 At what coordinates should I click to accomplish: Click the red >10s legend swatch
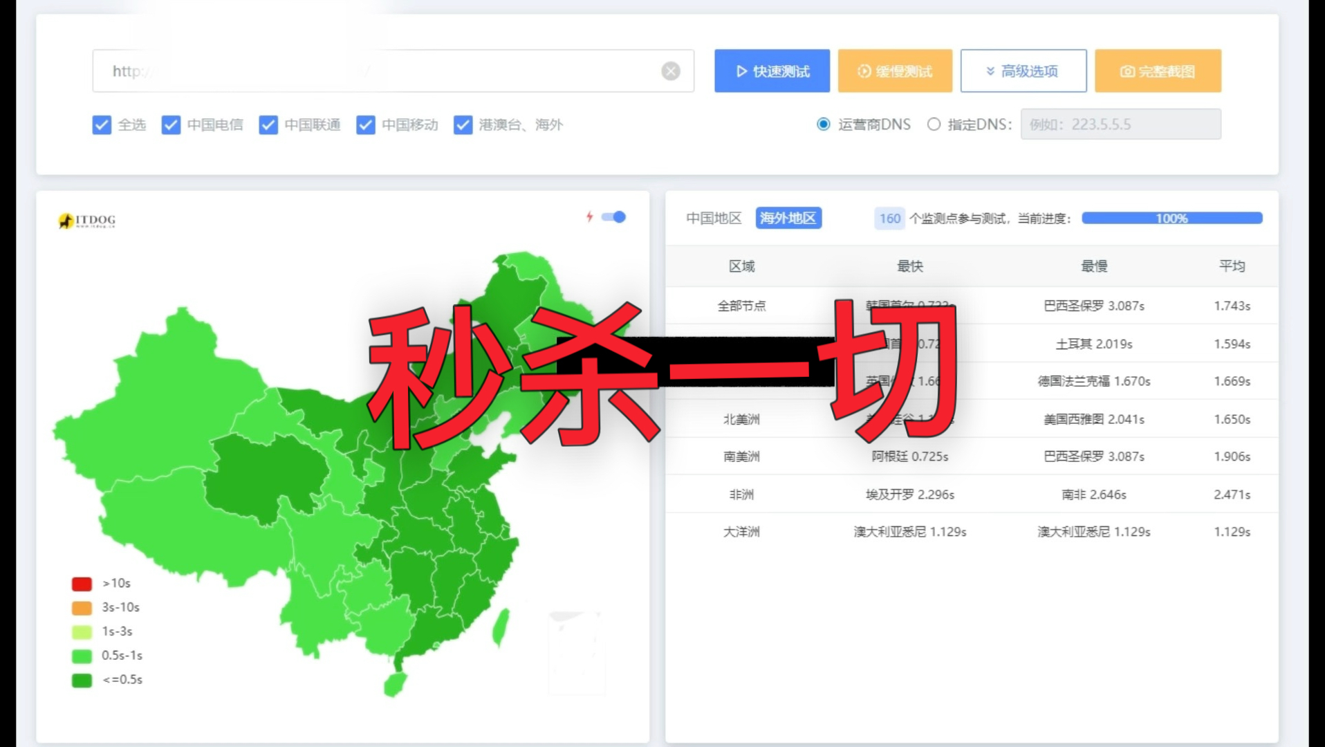click(82, 584)
